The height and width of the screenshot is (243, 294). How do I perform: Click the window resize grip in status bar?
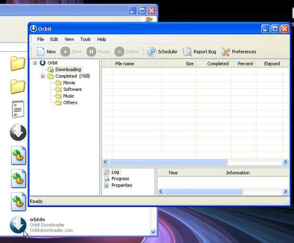pyautogui.click(x=287, y=203)
